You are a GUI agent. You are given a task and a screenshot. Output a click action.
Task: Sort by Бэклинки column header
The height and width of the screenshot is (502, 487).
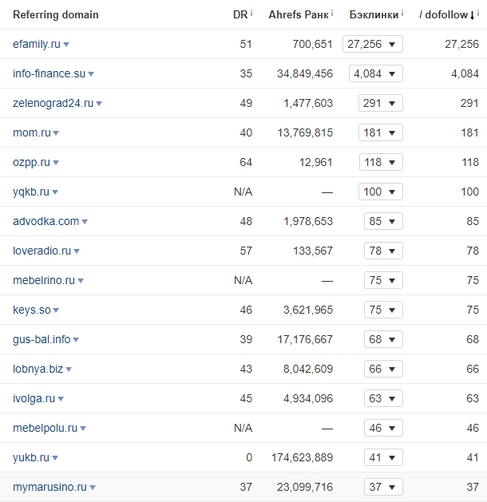coord(374,14)
